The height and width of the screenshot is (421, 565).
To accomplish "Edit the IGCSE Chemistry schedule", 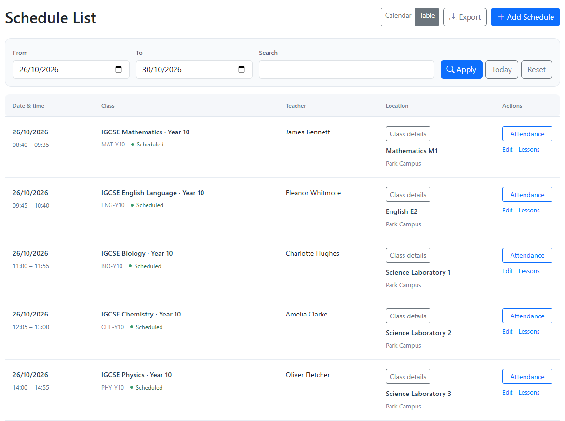I will tap(507, 332).
